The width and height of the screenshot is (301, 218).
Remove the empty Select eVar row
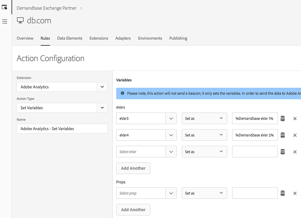coord(295,152)
